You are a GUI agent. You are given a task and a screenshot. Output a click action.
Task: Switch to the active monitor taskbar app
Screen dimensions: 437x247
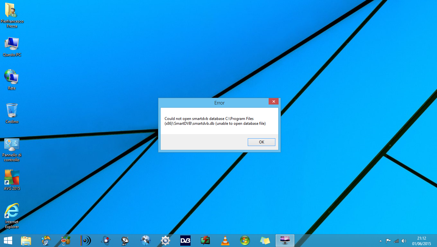tap(285, 241)
